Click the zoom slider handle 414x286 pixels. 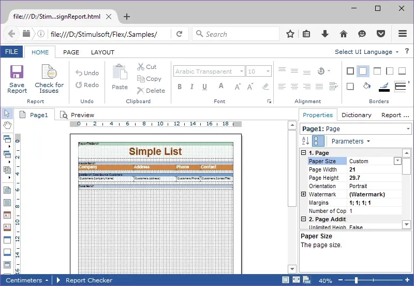(x=356, y=280)
